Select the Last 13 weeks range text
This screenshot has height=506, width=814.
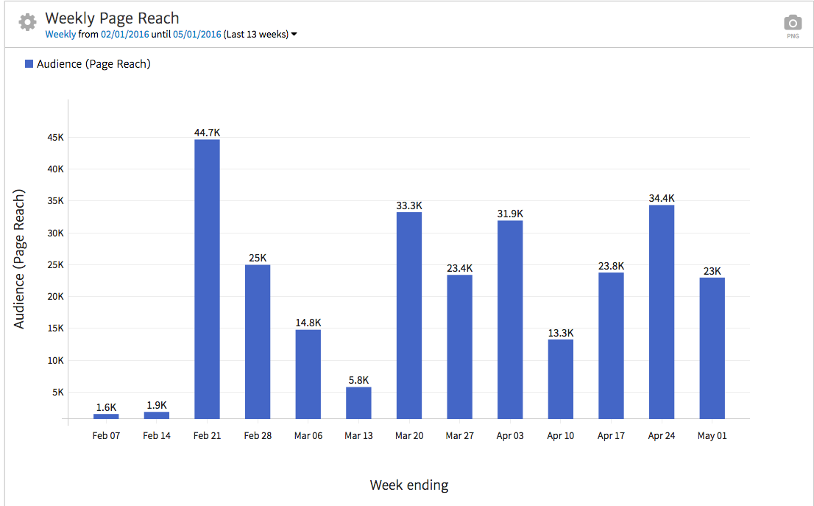coord(256,35)
